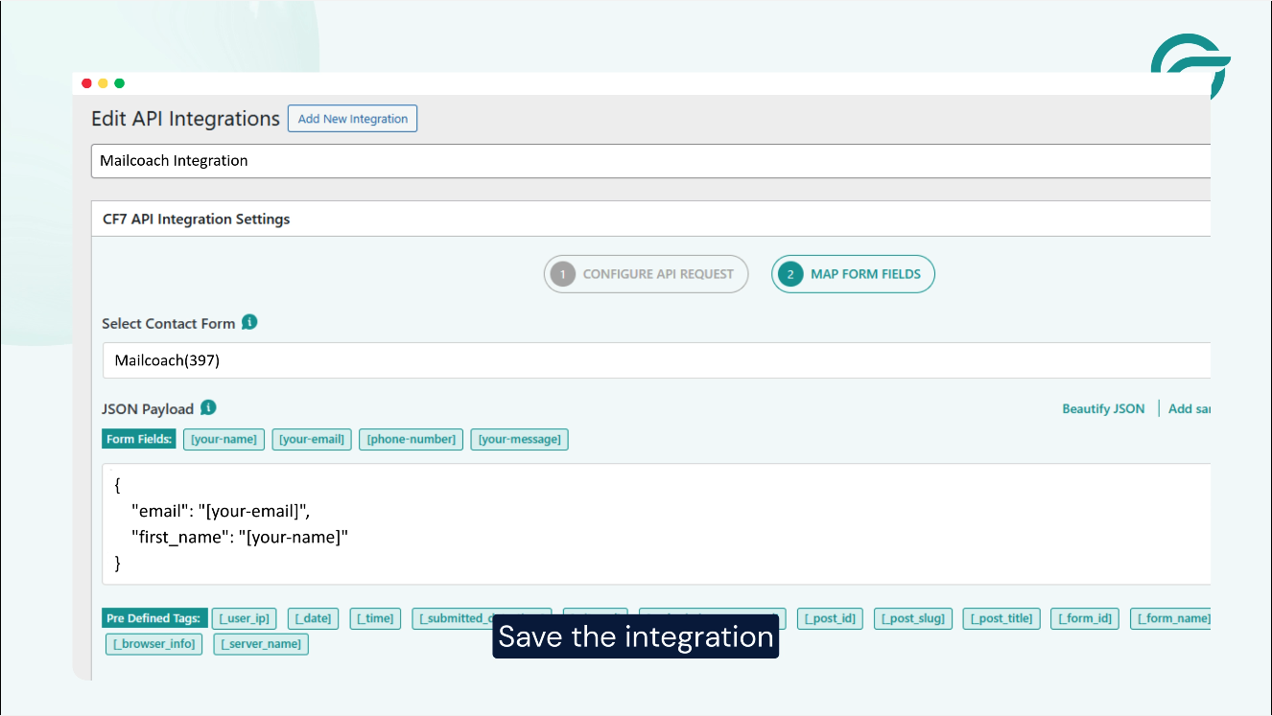Insert the [_user_ip] predefined tag
The width and height of the screenshot is (1272, 716).
click(244, 618)
